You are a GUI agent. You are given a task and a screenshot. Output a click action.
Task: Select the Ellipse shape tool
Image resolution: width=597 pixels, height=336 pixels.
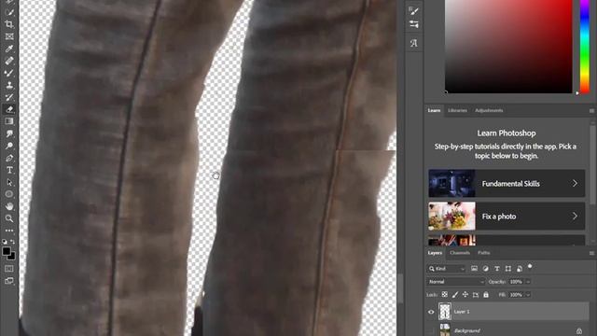[9, 194]
